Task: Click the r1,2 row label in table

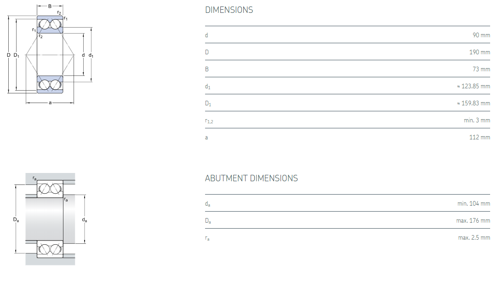Action: (209, 121)
